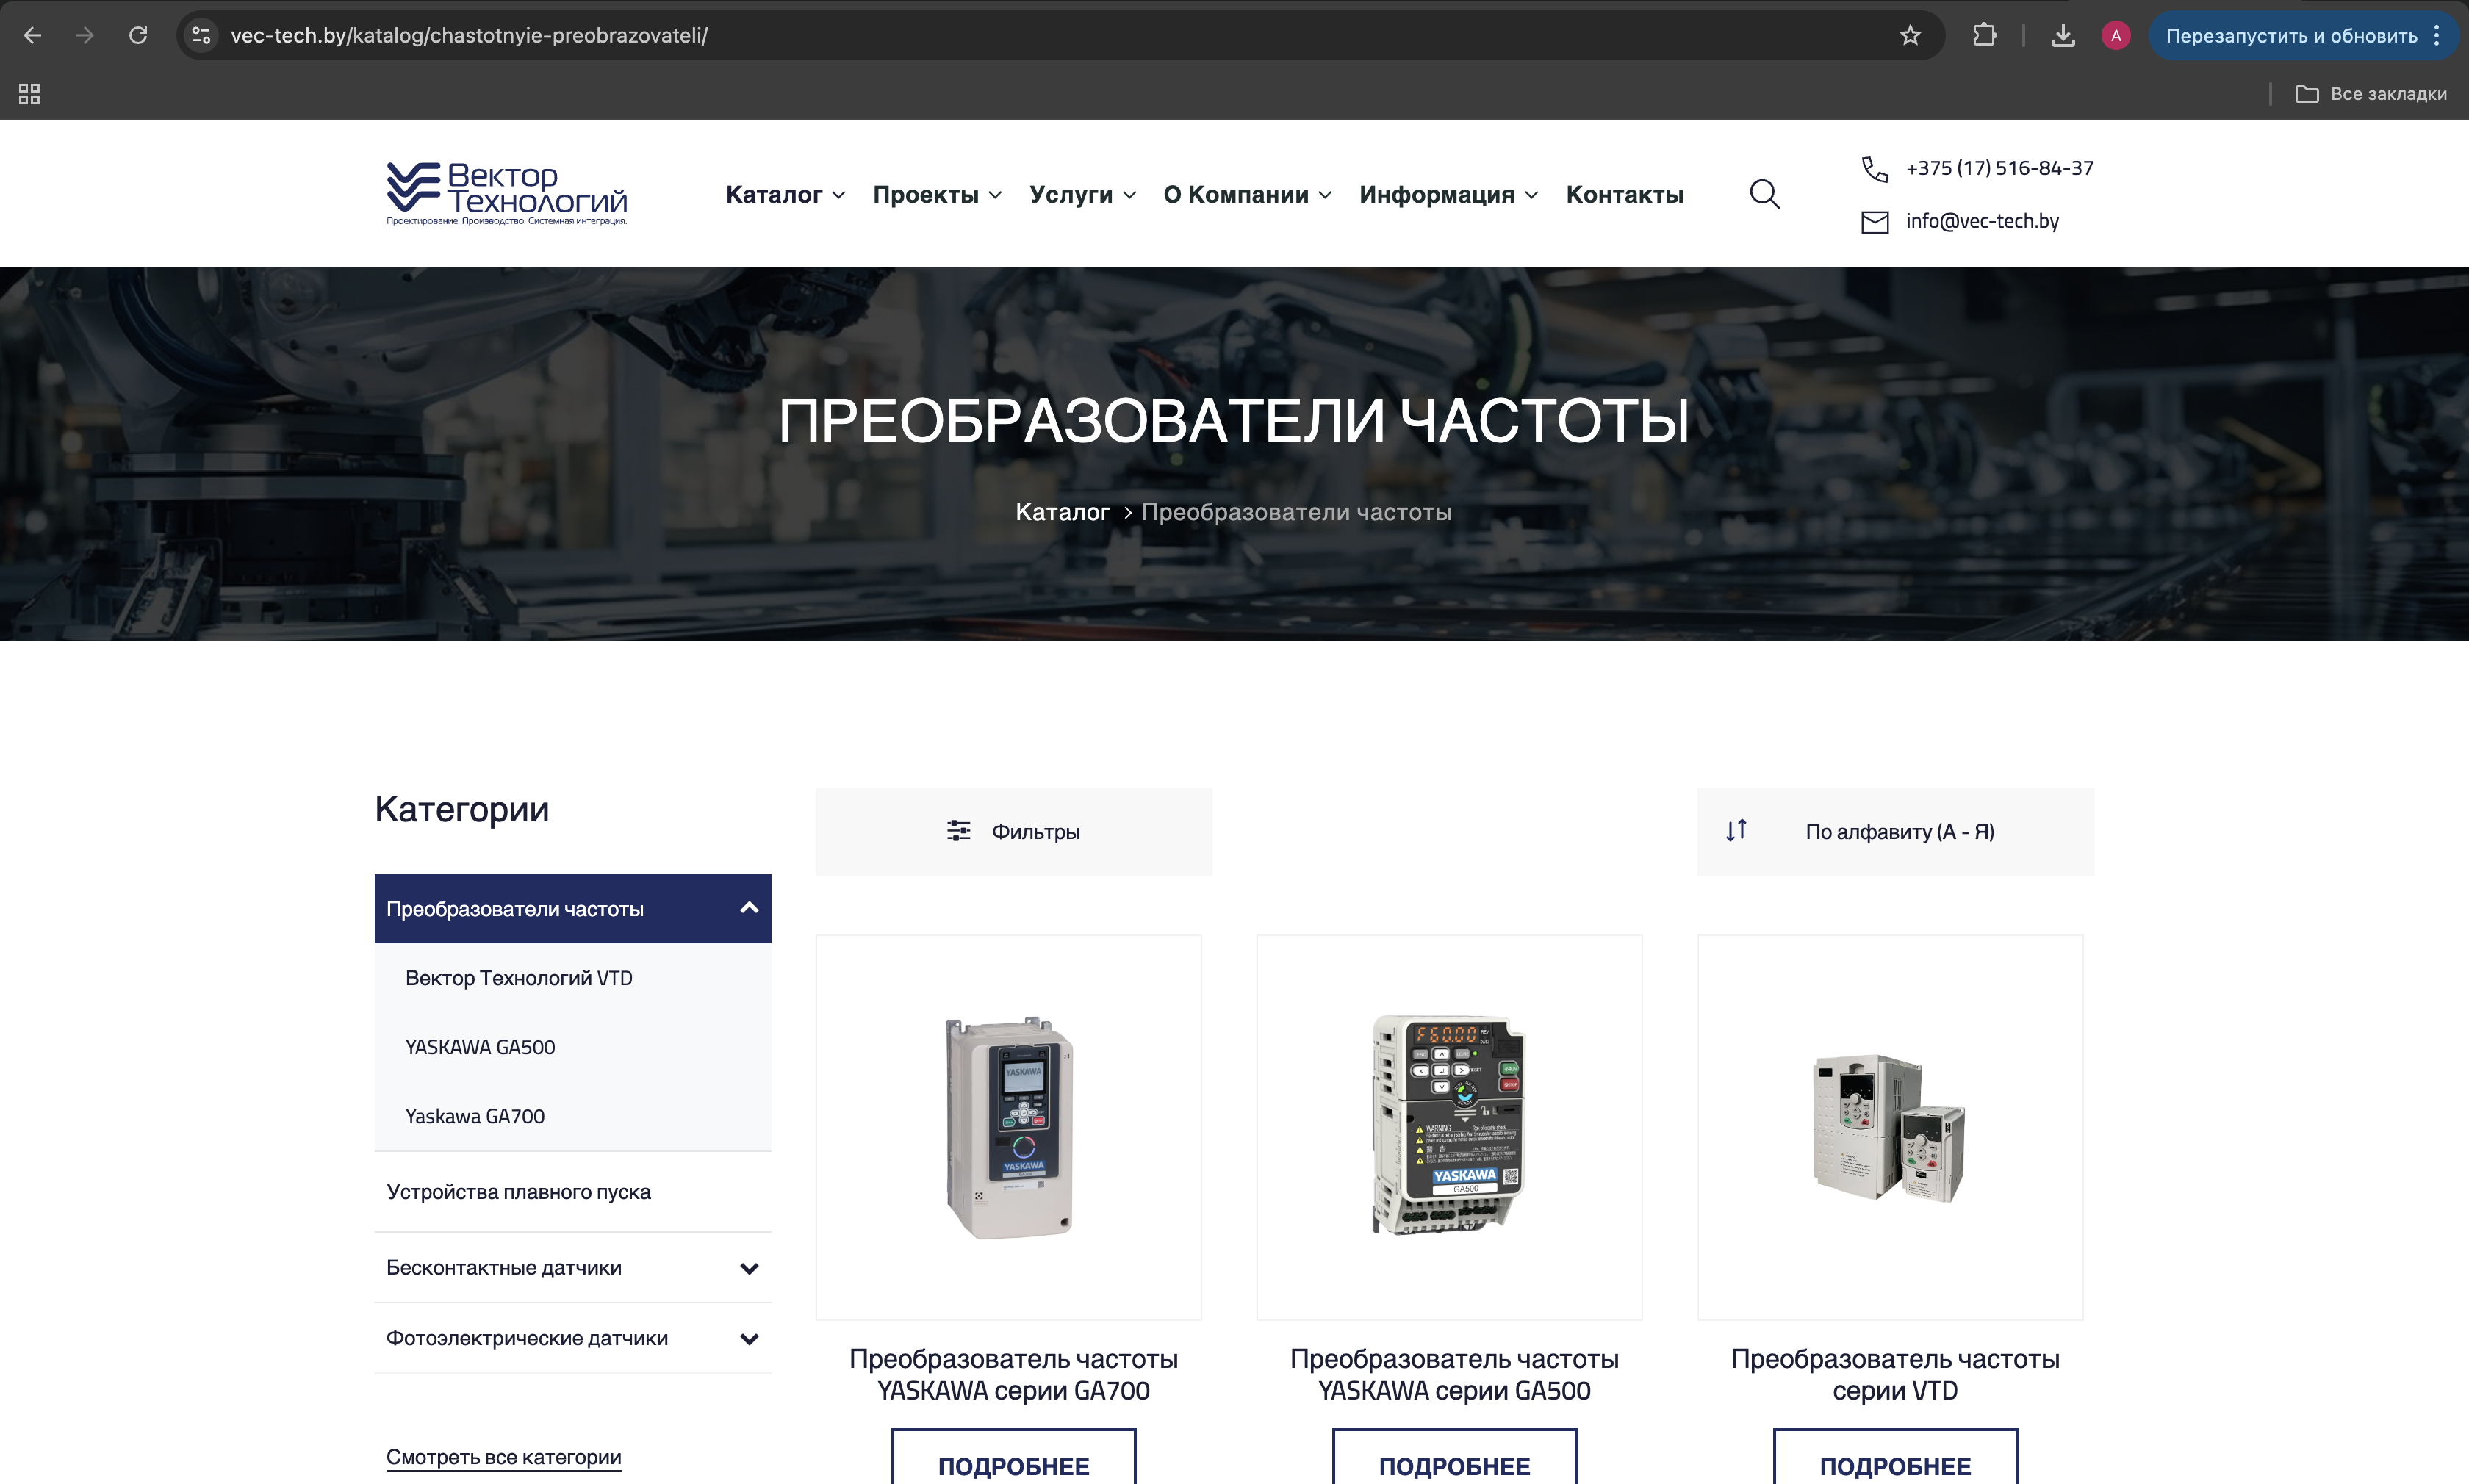Expand Фотоэлектрические датчики chevron
The width and height of the screenshot is (2469, 1484).
[x=749, y=1338]
